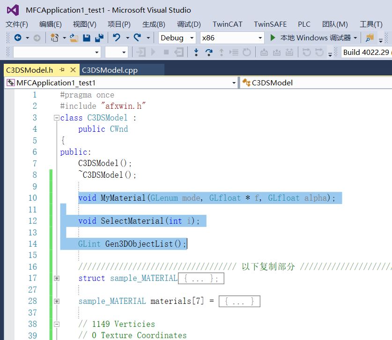
Task: Undo the last edit
Action: pos(117,38)
